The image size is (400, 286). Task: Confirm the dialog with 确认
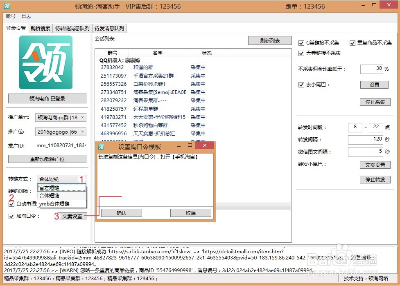click(x=122, y=212)
